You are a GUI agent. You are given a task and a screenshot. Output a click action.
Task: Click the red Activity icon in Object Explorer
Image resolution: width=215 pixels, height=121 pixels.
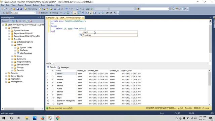[31, 21]
